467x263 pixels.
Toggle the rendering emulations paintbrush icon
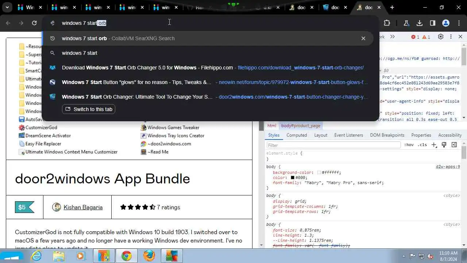444,145
